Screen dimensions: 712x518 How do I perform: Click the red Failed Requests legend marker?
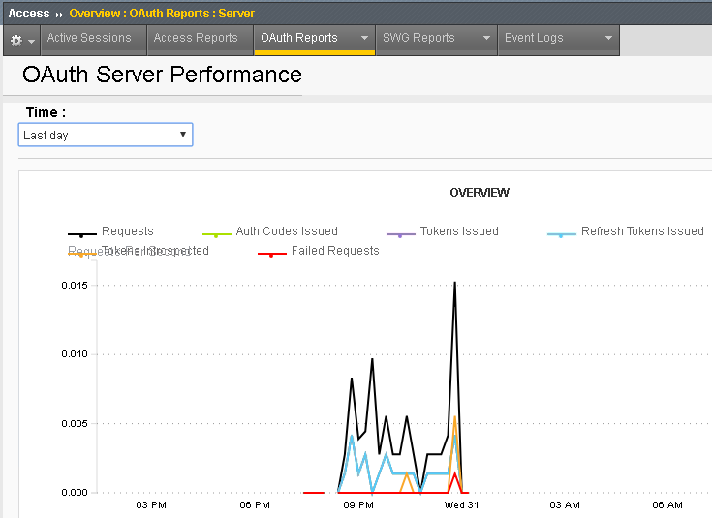point(272,254)
